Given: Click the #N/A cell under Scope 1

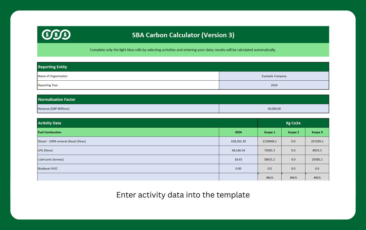Looking at the screenshot, I should click(x=269, y=177).
